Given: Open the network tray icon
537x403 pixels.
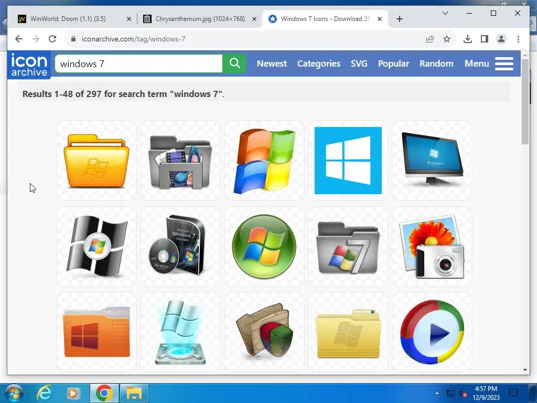Looking at the screenshot, I should (x=450, y=394).
